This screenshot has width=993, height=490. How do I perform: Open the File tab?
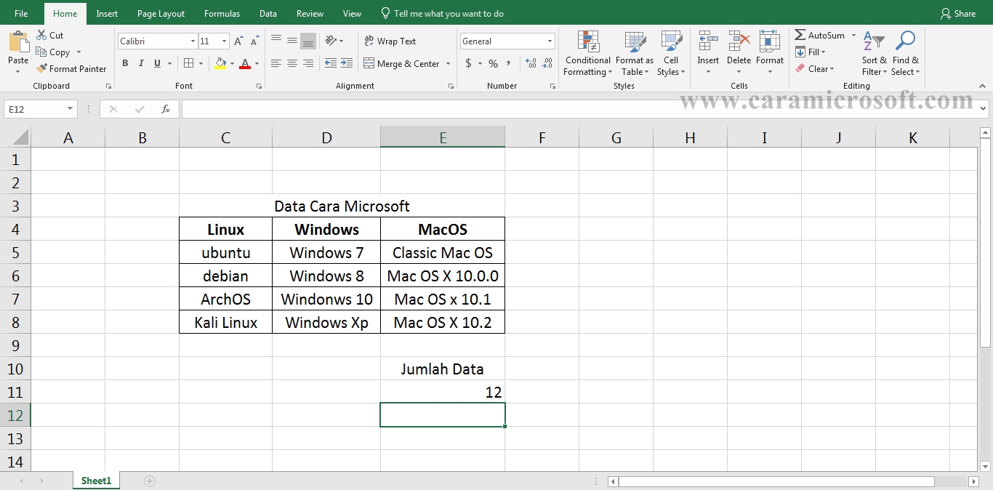[21, 13]
